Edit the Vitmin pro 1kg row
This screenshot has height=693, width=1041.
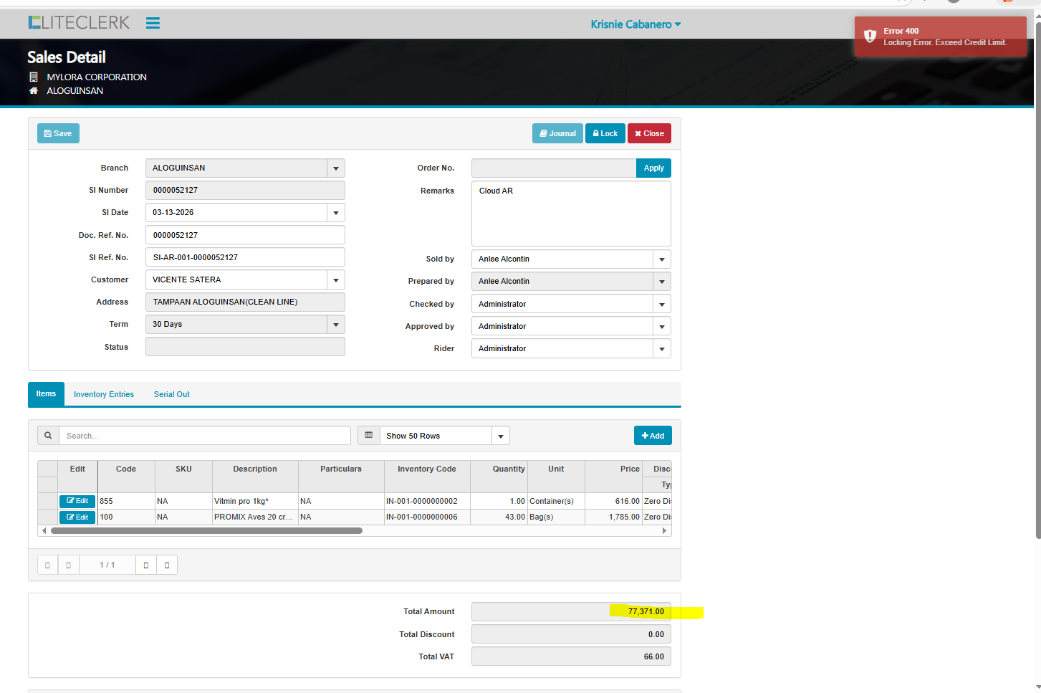[x=77, y=501]
